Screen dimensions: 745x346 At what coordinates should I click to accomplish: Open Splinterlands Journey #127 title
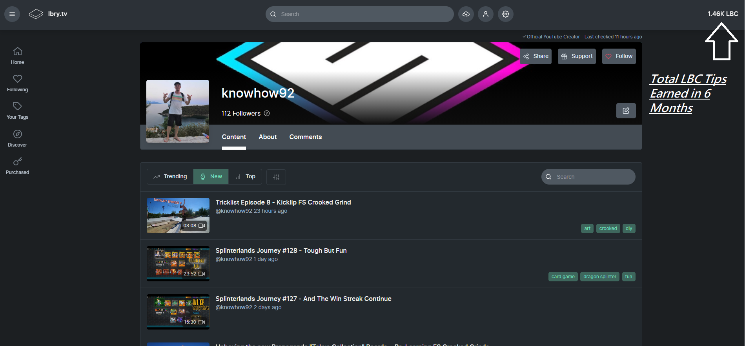pyautogui.click(x=304, y=299)
